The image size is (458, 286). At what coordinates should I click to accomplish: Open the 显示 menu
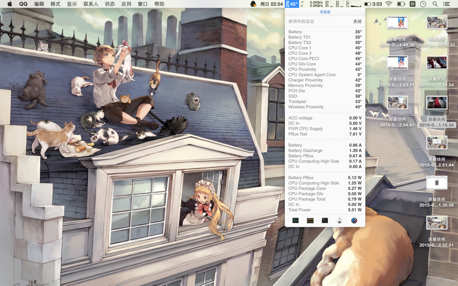[72, 4]
